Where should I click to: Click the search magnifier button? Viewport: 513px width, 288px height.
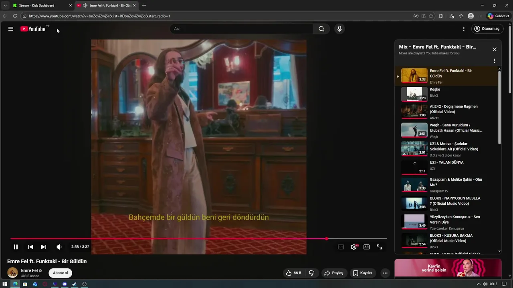point(321,29)
